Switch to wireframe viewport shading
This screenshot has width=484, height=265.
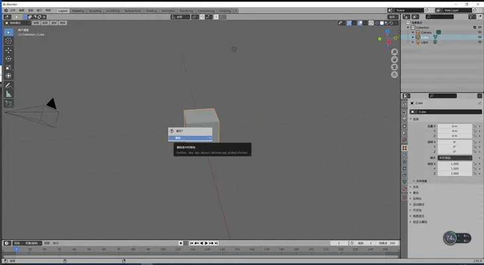tap(377, 23)
